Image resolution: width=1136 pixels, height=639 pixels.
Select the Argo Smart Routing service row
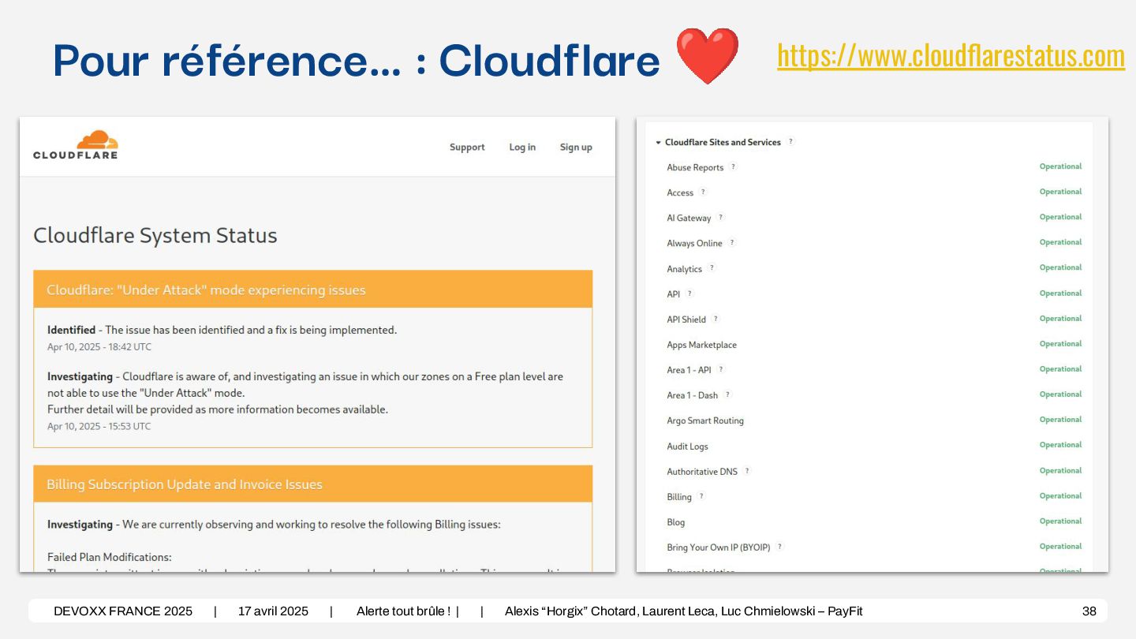pos(874,420)
